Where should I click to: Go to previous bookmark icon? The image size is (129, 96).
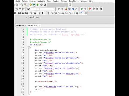coord(94,9)
